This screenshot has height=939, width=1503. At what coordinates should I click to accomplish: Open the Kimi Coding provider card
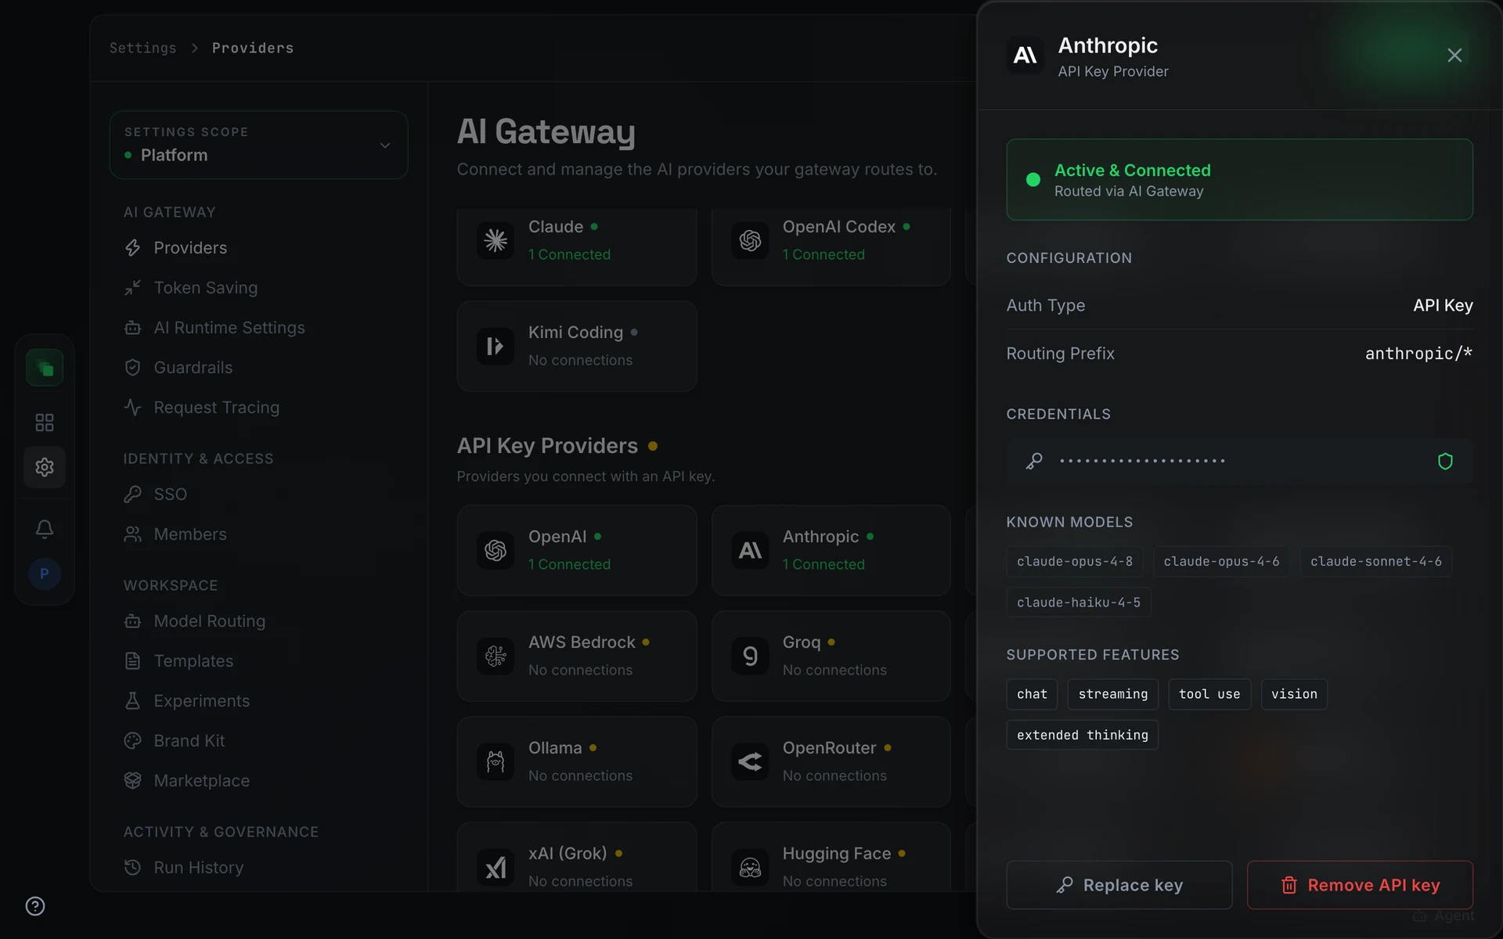tap(577, 347)
